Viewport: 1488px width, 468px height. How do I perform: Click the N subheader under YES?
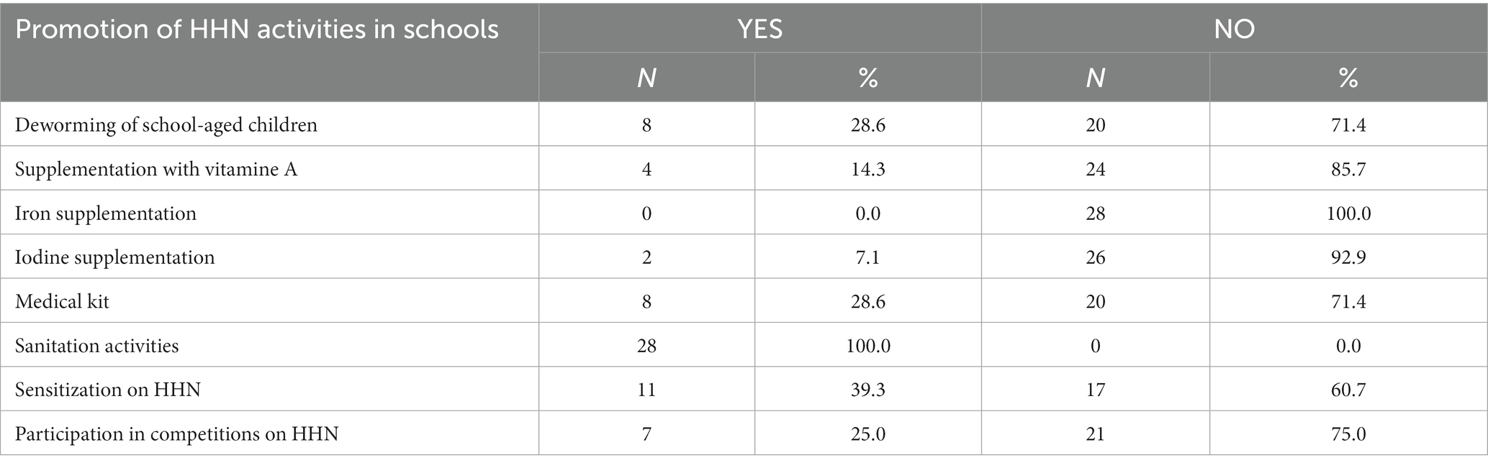pyautogui.click(x=646, y=78)
